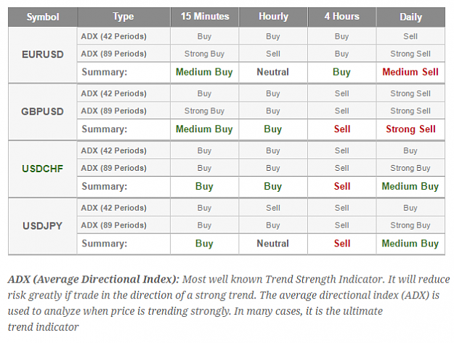The width and height of the screenshot is (454, 343).
Task: Click GBPUSD ADX (42 Periods) type label
Action: [x=114, y=94]
